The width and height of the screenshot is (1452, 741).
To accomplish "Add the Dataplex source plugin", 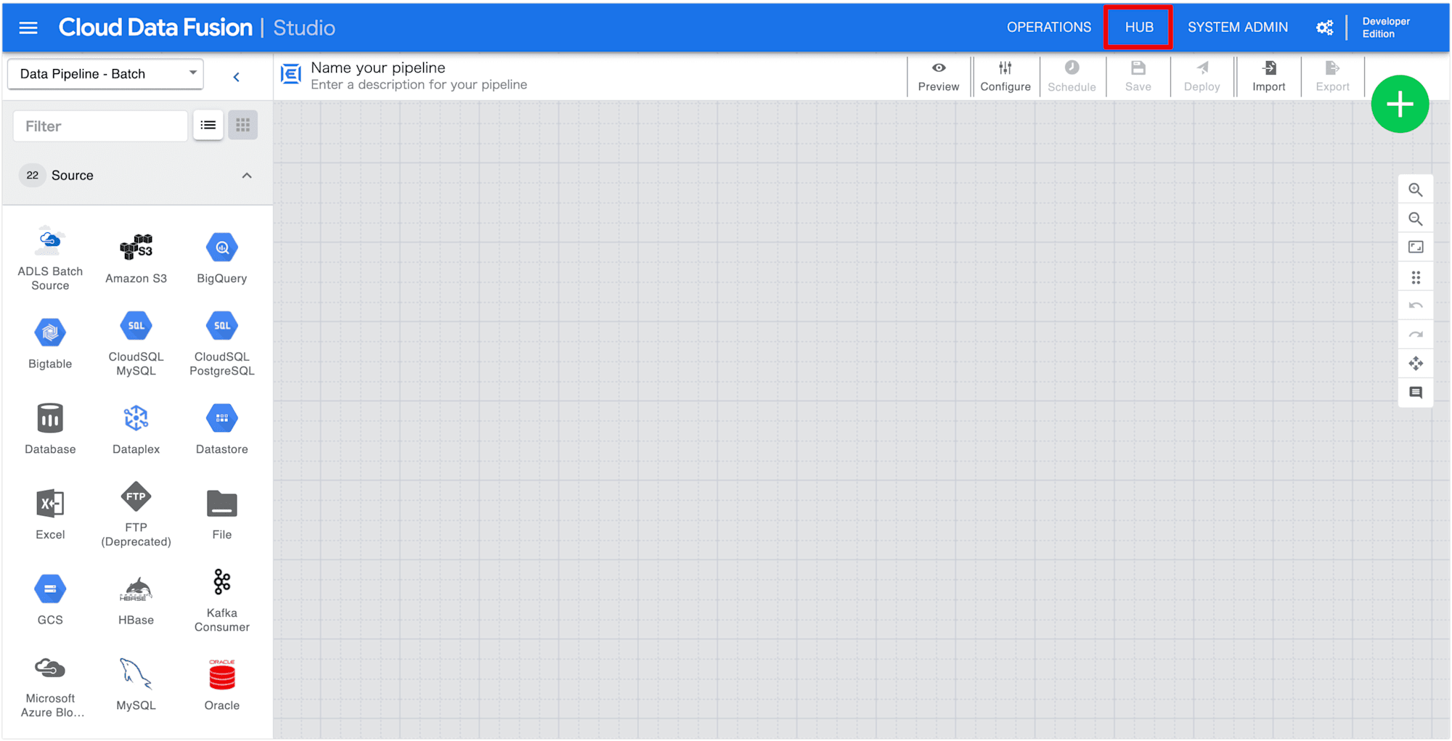I will point(136,429).
